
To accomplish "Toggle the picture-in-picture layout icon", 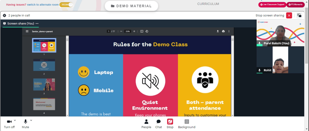I will click(x=299, y=15).
